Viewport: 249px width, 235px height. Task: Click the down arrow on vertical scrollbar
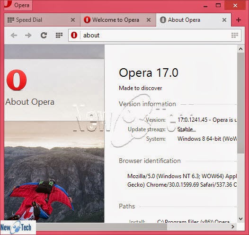(x=240, y=219)
